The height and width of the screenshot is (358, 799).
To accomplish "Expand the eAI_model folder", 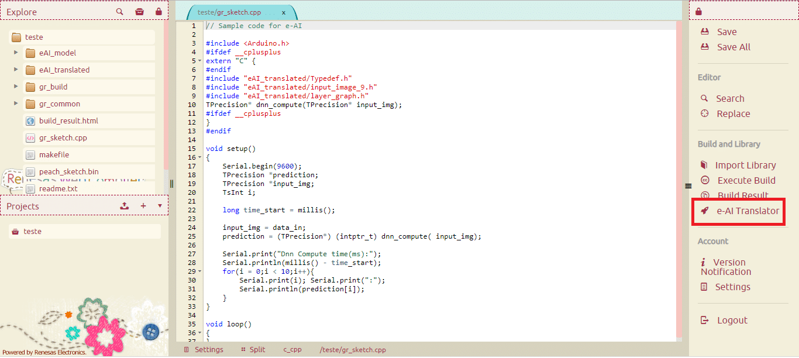I will [16, 53].
